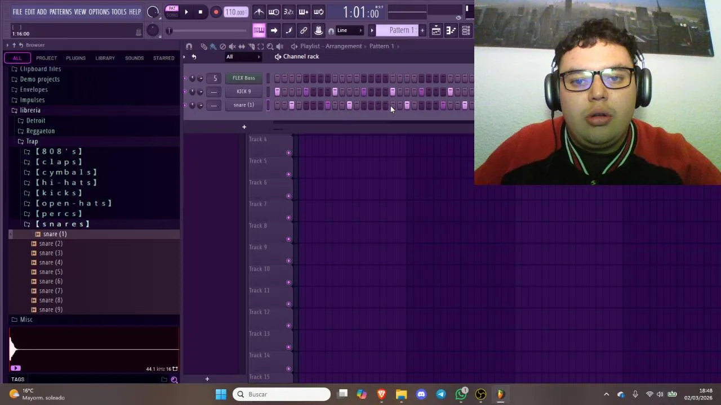This screenshot has height=405, width=721.
Task: Mute playlist Track 7
Action: click(289, 218)
